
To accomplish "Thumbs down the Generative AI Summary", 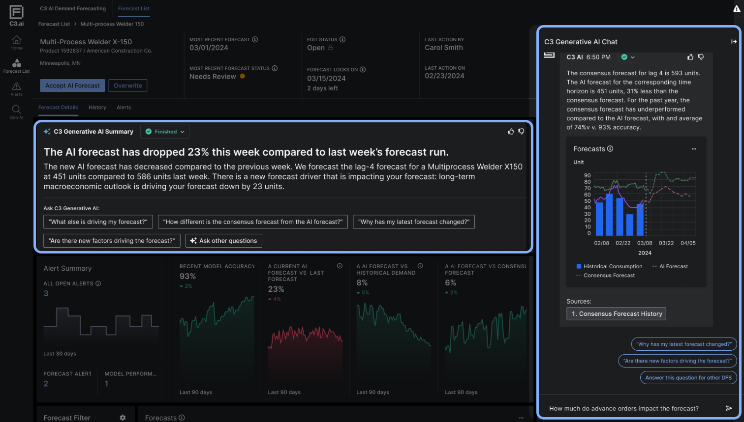I will click(521, 132).
